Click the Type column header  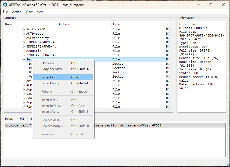pos(138,24)
